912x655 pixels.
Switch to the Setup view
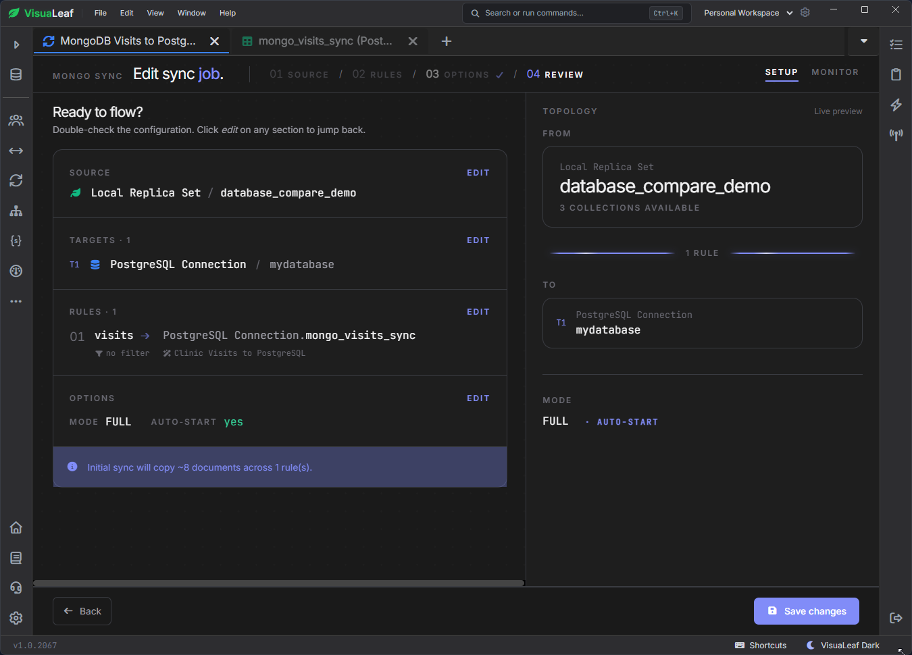click(782, 72)
